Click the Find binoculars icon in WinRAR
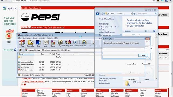This screenshot has height=97, width=173. (60, 43)
